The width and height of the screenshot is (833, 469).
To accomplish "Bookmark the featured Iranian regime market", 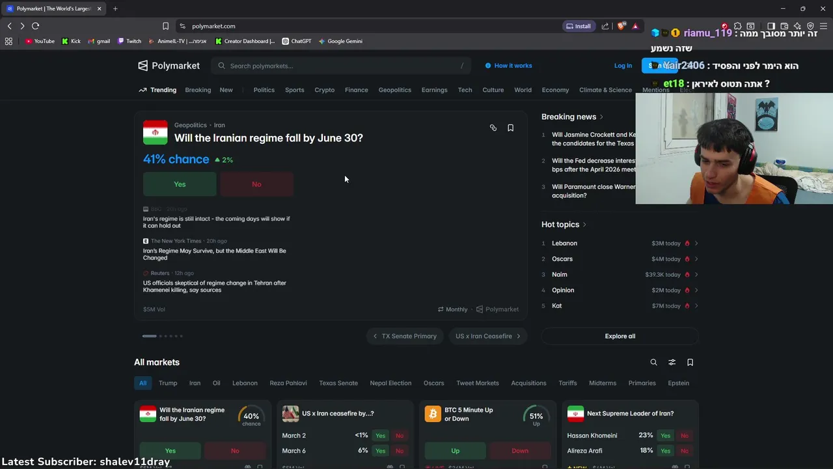I will click(x=510, y=128).
